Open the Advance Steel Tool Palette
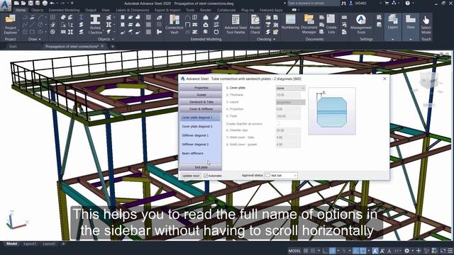454x255 pixels. point(236,24)
